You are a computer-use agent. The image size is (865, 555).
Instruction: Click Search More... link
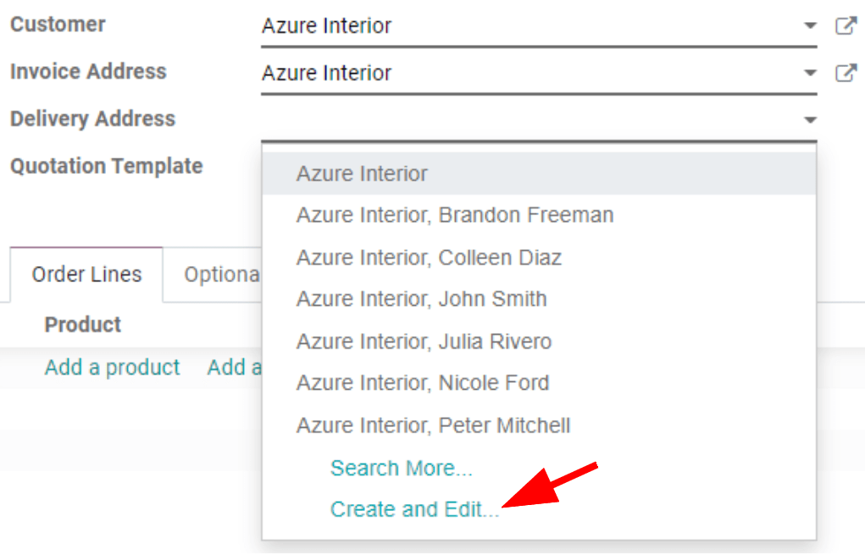pyautogui.click(x=401, y=468)
